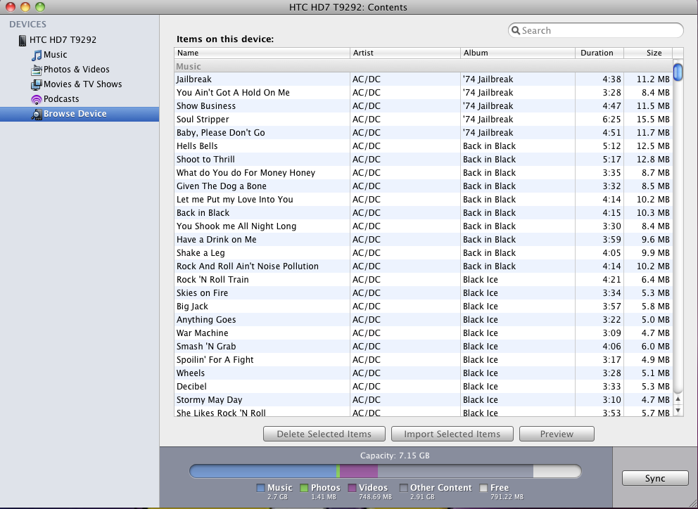Open the Music section in sidebar
The width and height of the screenshot is (698, 509).
click(55, 55)
